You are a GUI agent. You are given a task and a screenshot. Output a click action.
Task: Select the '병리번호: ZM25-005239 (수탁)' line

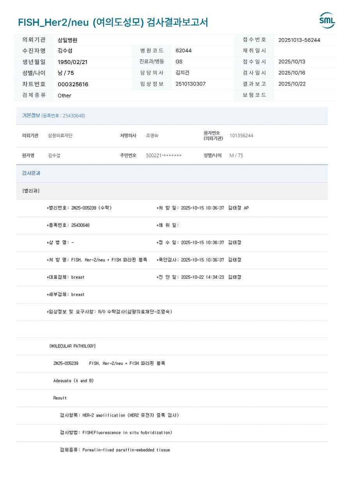click(79, 208)
